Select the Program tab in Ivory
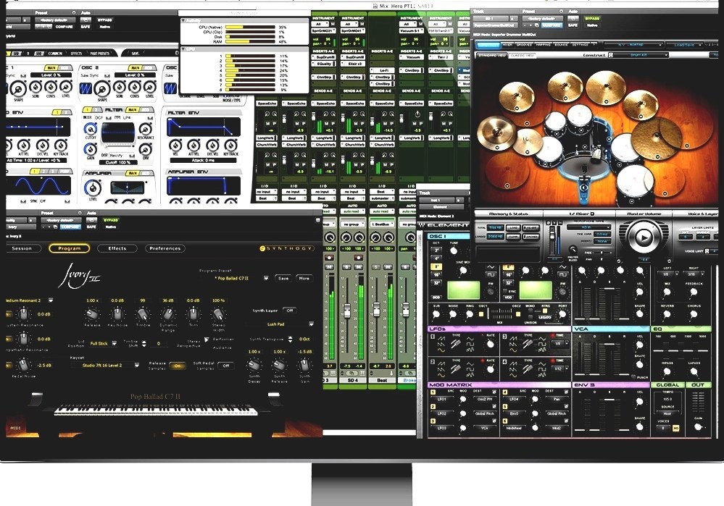The image size is (724, 506). point(70,248)
